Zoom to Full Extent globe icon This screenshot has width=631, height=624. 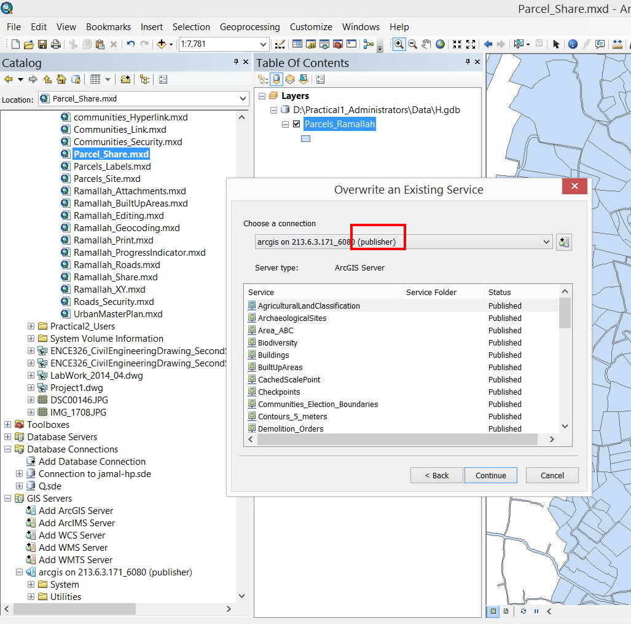441,44
